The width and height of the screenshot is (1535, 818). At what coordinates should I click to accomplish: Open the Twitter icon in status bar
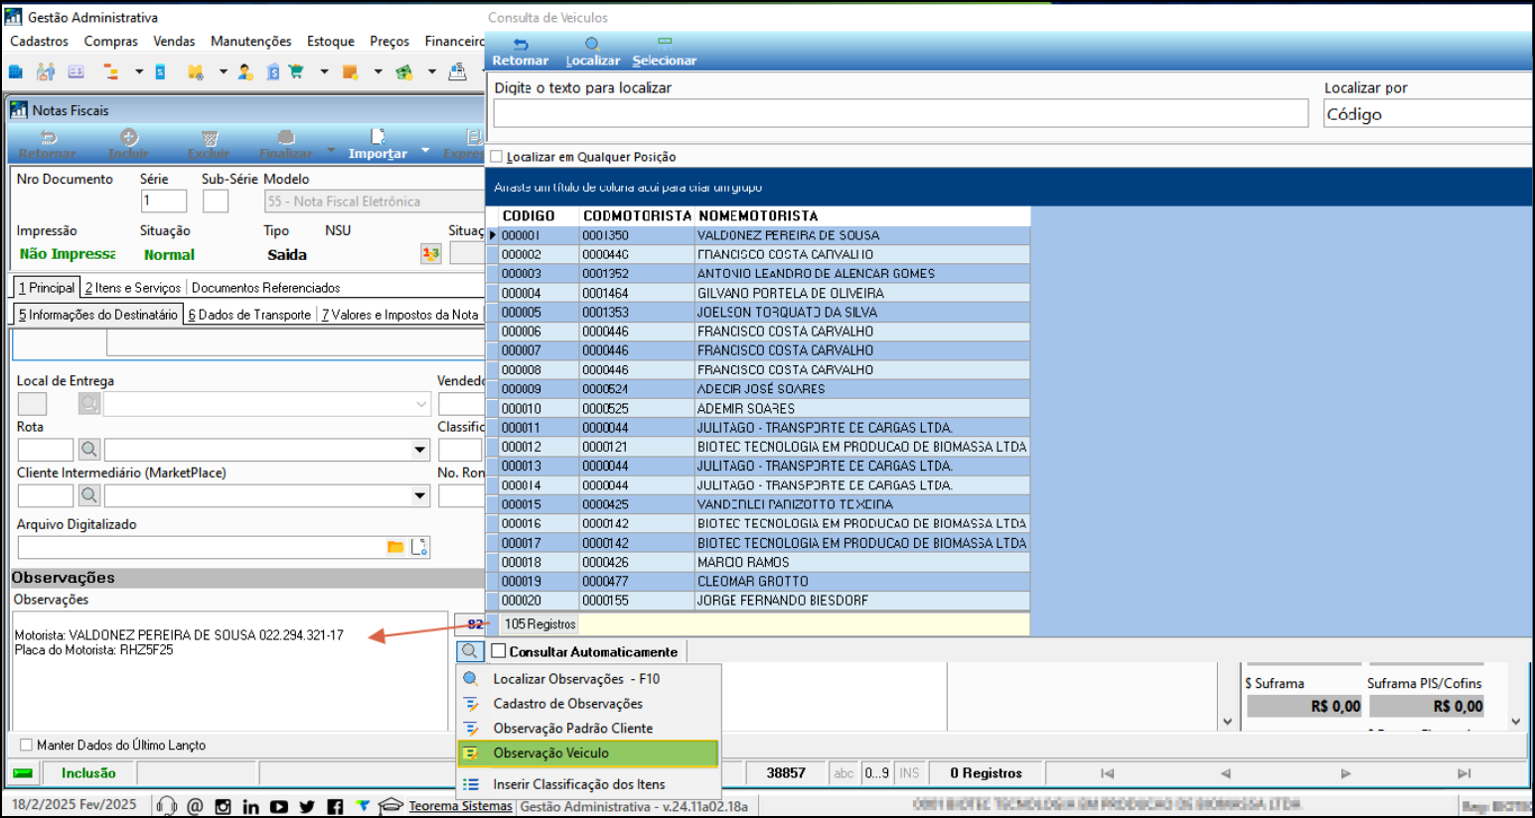click(307, 806)
